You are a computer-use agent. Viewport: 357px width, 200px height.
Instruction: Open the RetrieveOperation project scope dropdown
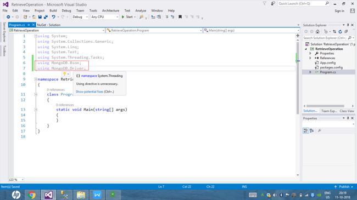57,31
